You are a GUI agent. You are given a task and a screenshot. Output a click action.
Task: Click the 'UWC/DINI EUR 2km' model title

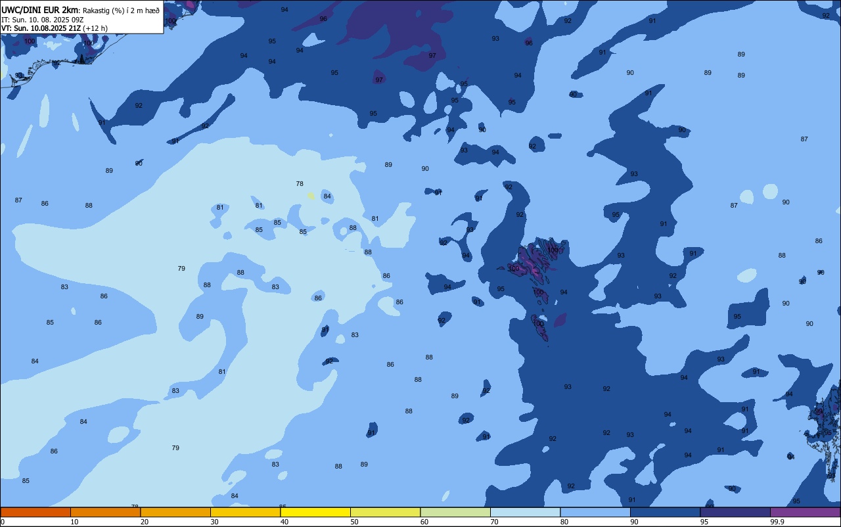[40, 9]
